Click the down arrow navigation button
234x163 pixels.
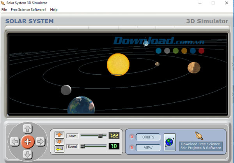tap(27, 154)
